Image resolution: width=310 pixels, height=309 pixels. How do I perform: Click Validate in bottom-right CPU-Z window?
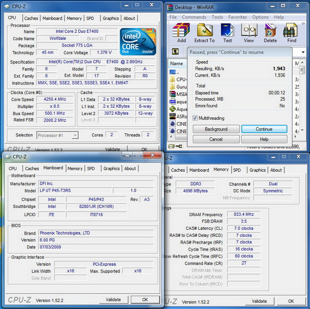[x=259, y=301]
